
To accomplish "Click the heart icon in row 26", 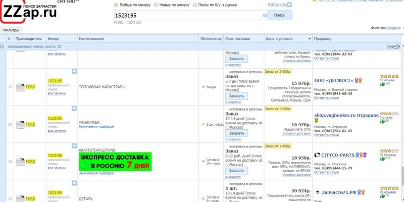I will [x=74, y=72].
